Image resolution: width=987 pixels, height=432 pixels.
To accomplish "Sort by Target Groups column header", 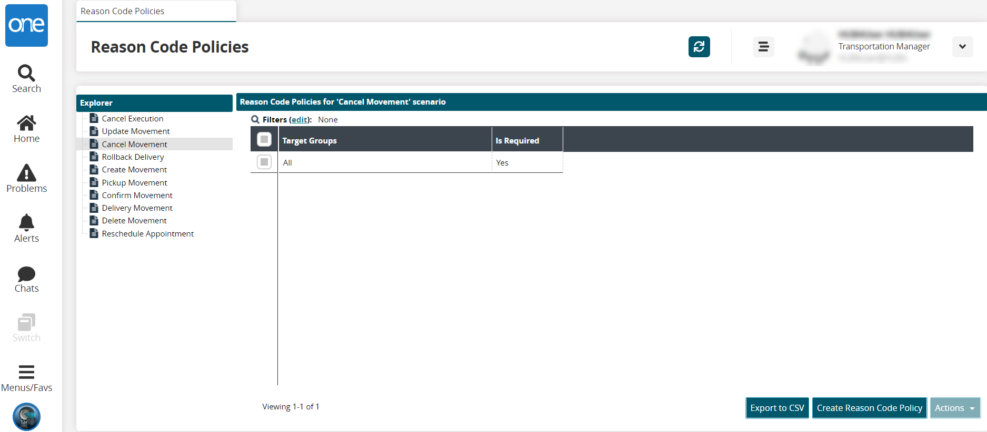I will point(385,140).
